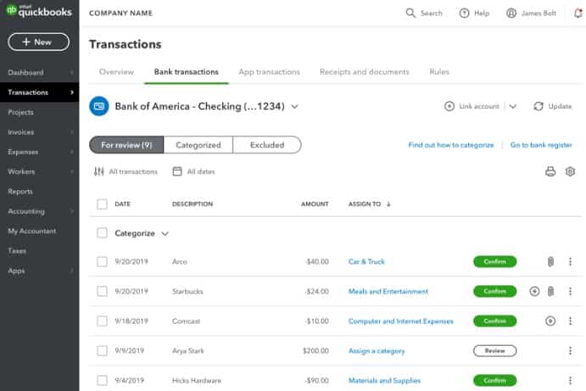Open the three-dot menu for Arco
This screenshot has width=586, height=391.
coord(570,261)
